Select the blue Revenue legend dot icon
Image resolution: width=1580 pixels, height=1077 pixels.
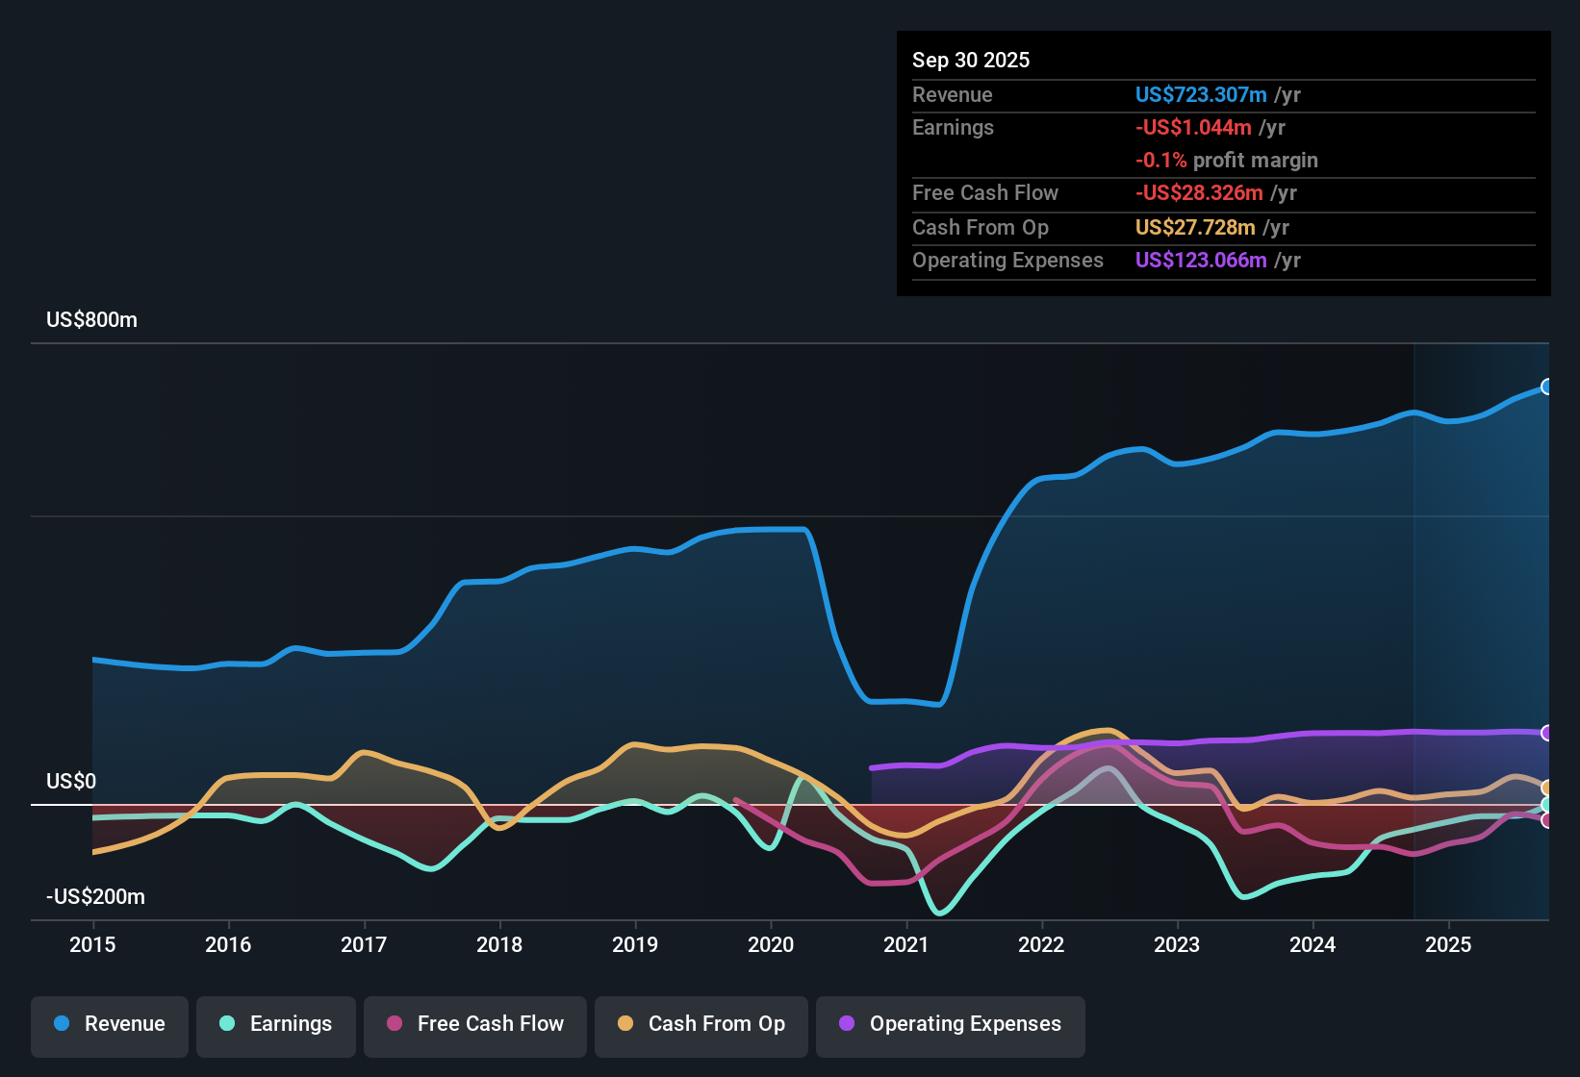coord(63,1024)
